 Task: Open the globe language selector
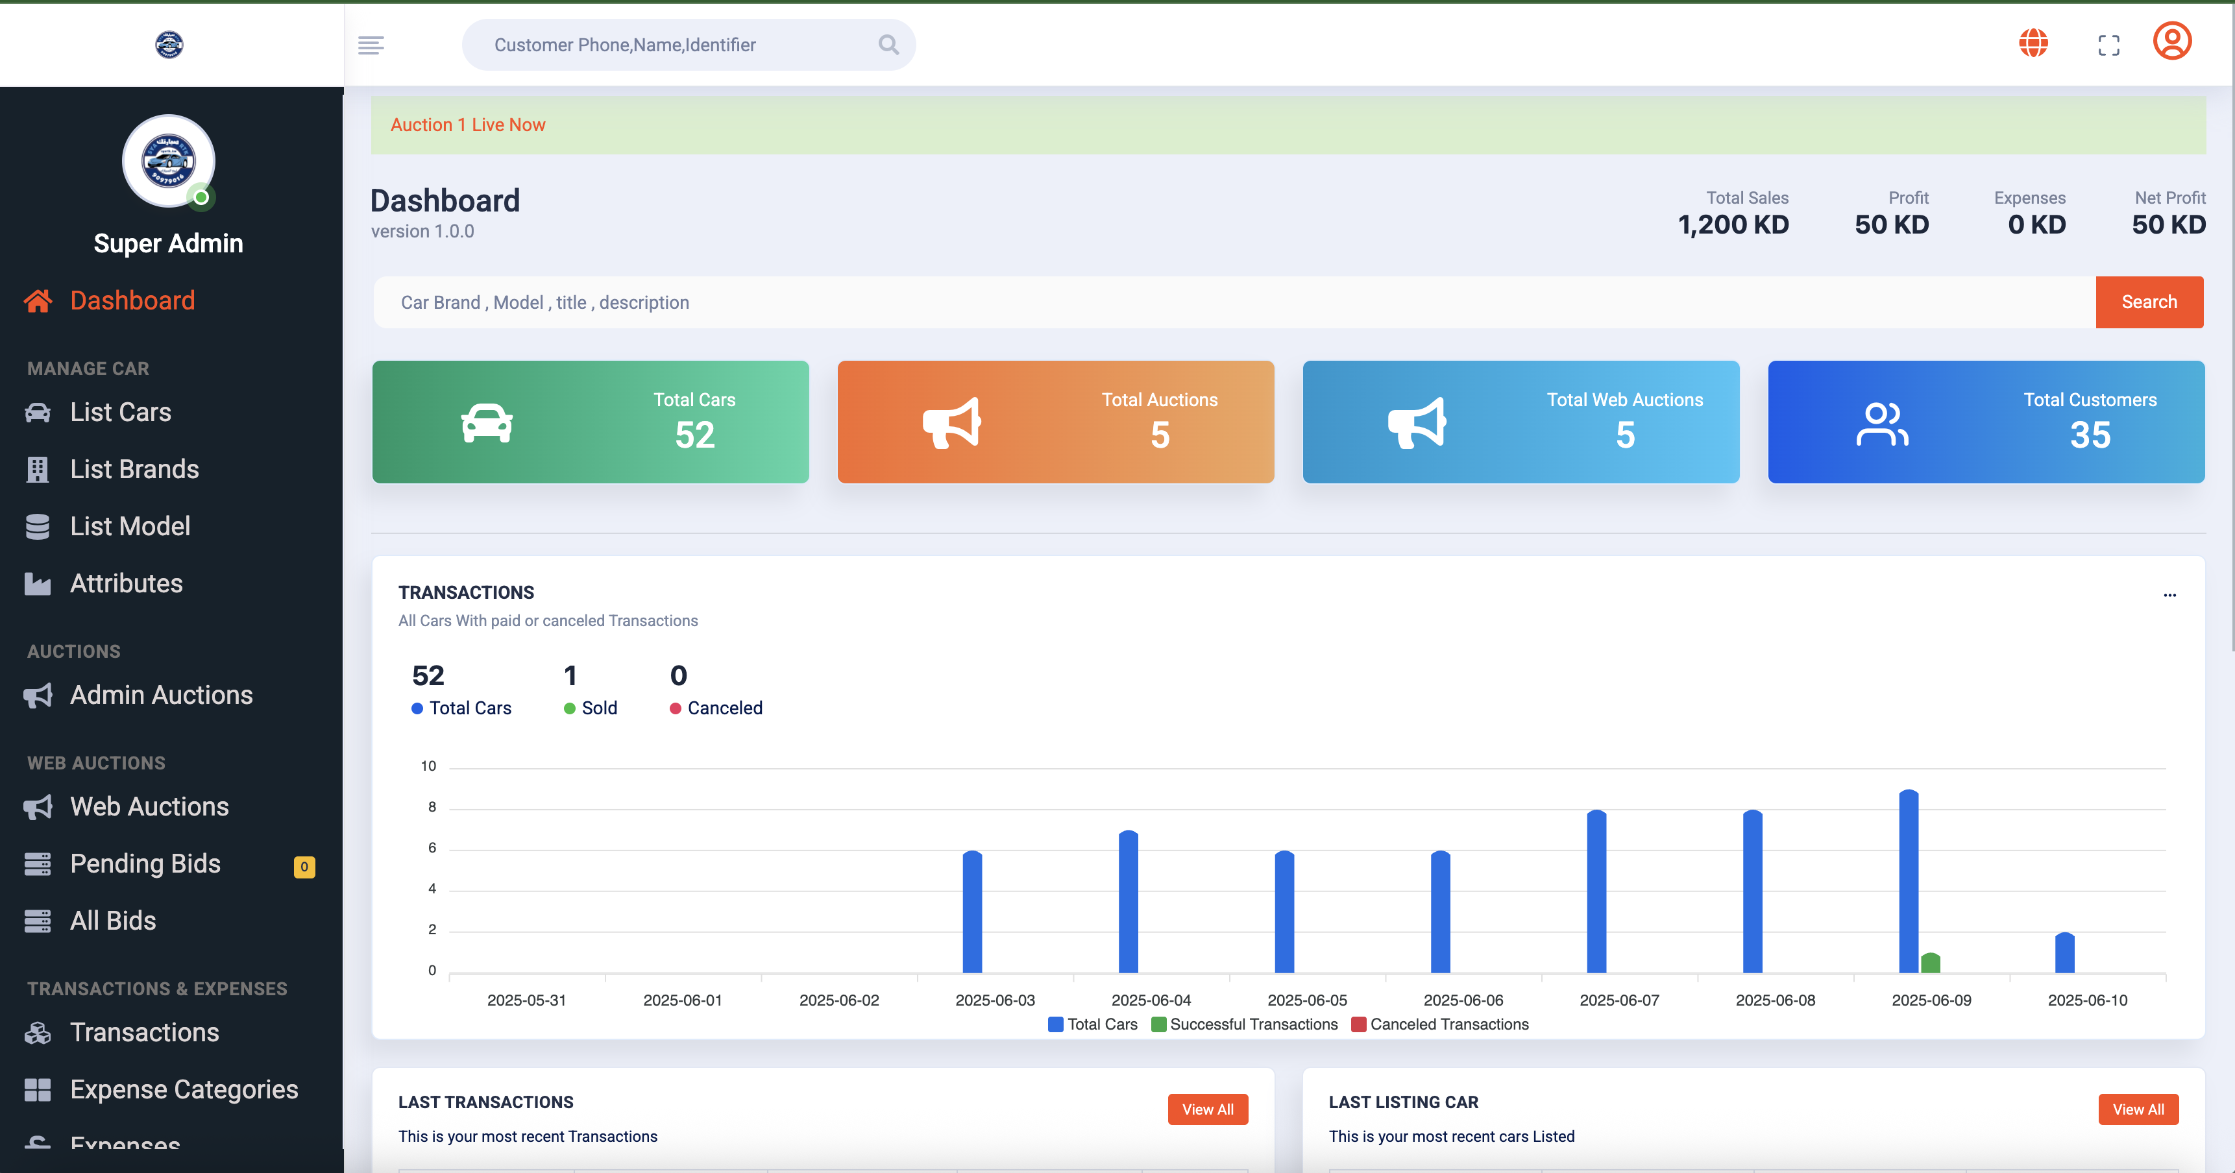pos(2033,43)
